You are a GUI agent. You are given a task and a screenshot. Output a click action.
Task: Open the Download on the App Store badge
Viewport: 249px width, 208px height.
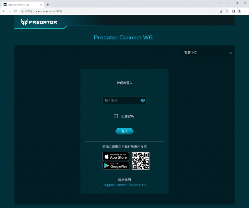[116, 156]
